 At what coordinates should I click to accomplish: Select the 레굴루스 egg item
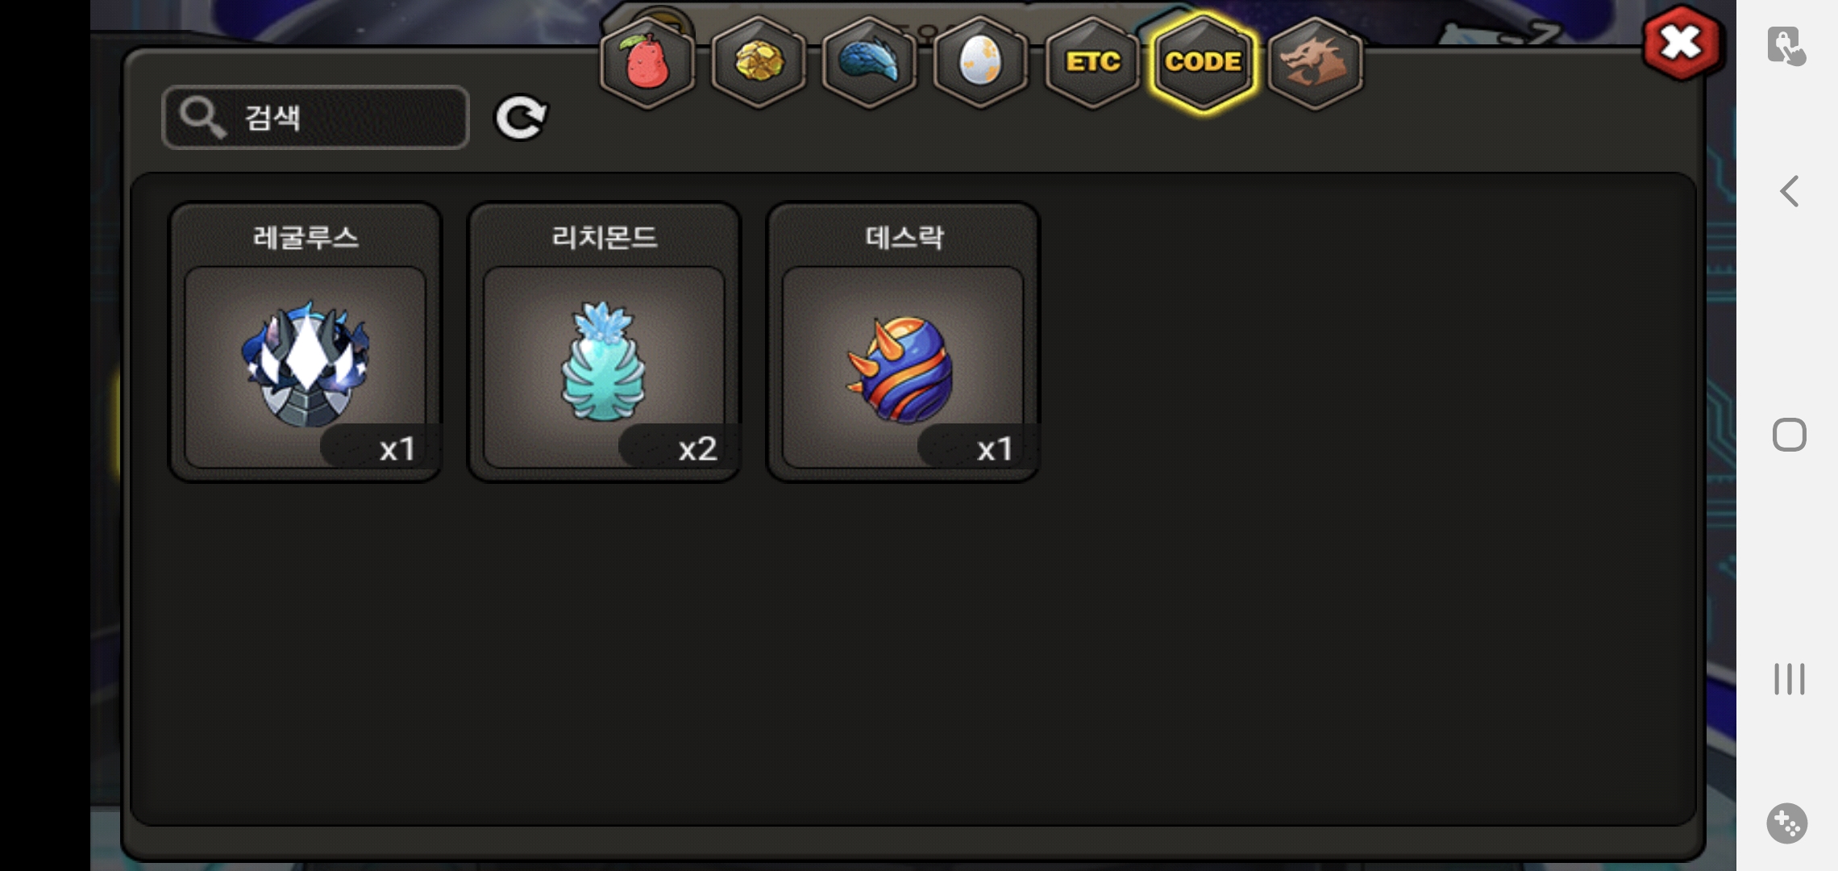(x=305, y=342)
